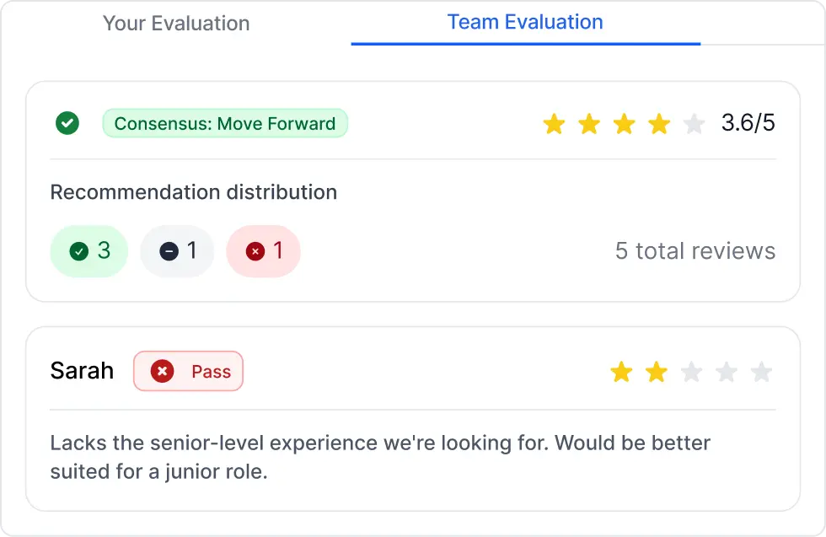Click Sarah's red Pass badge
826x537 pixels.
(x=188, y=371)
